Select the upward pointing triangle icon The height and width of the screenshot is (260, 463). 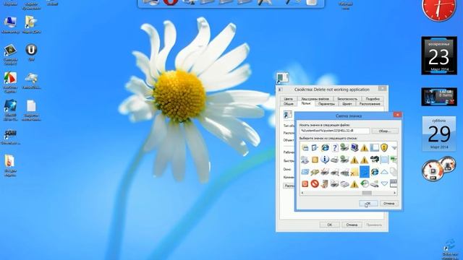pos(384,172)
